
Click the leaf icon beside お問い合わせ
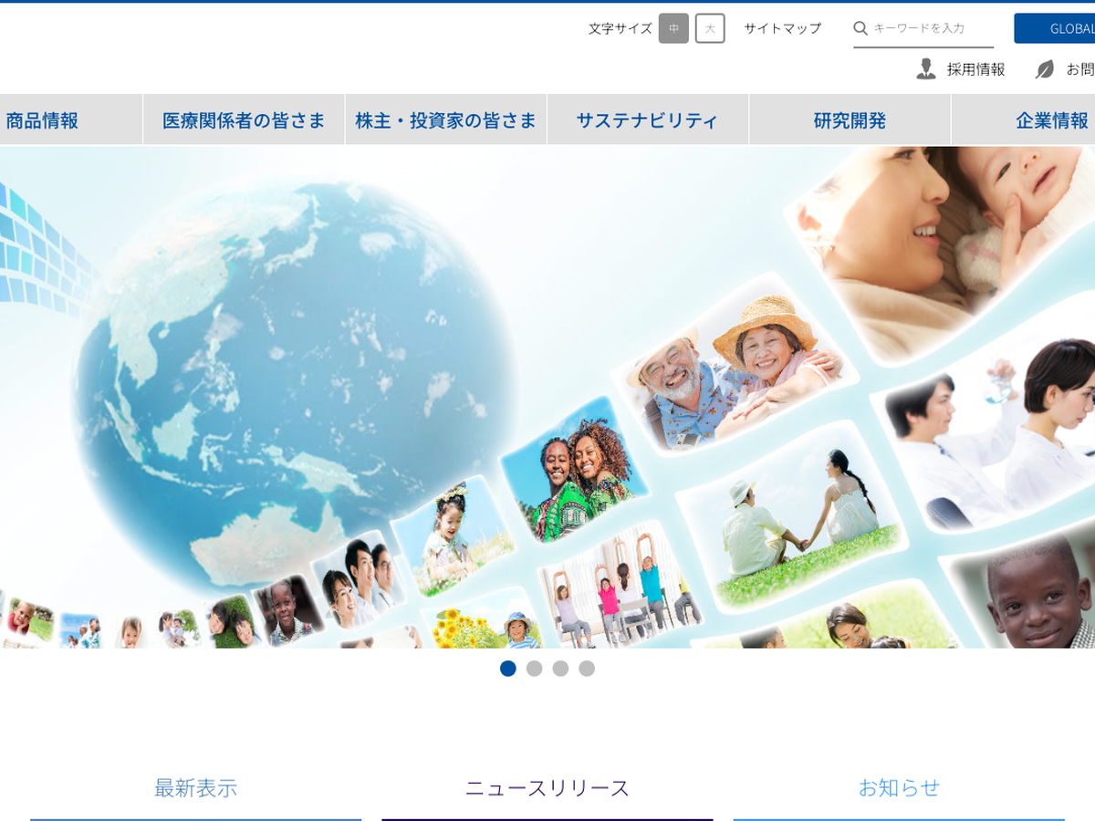[1045, 69]
